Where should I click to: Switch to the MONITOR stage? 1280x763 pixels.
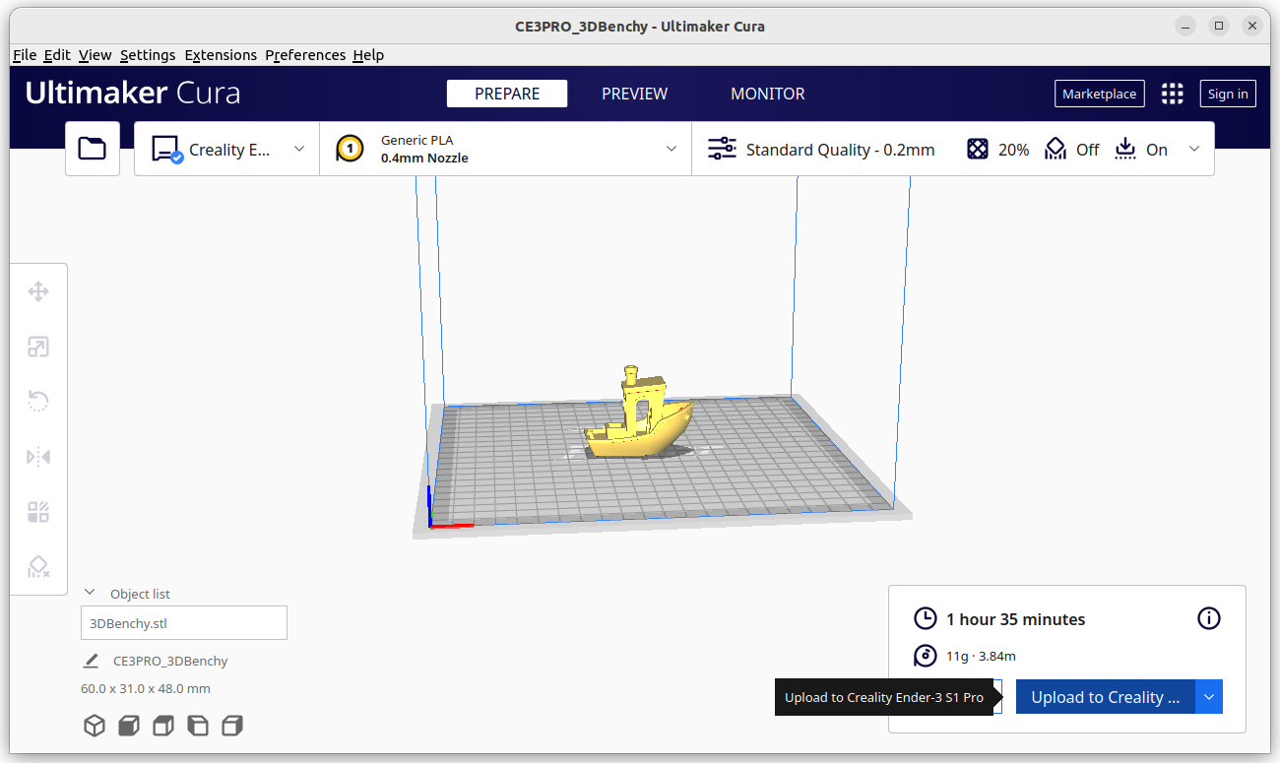(x=768, y=94)
